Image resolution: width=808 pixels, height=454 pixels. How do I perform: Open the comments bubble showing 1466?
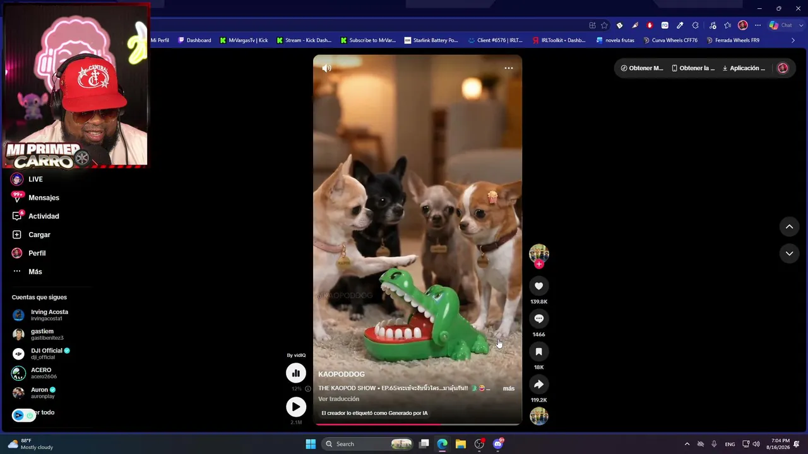click(538, 319)
